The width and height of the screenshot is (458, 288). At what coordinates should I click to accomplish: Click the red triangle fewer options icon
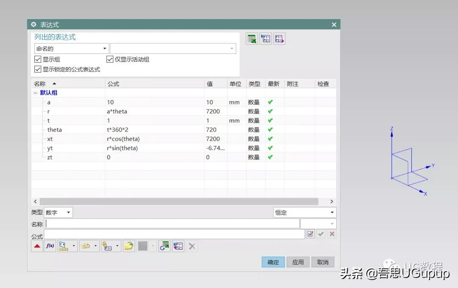pyautogui.click(x=37, y=246)
